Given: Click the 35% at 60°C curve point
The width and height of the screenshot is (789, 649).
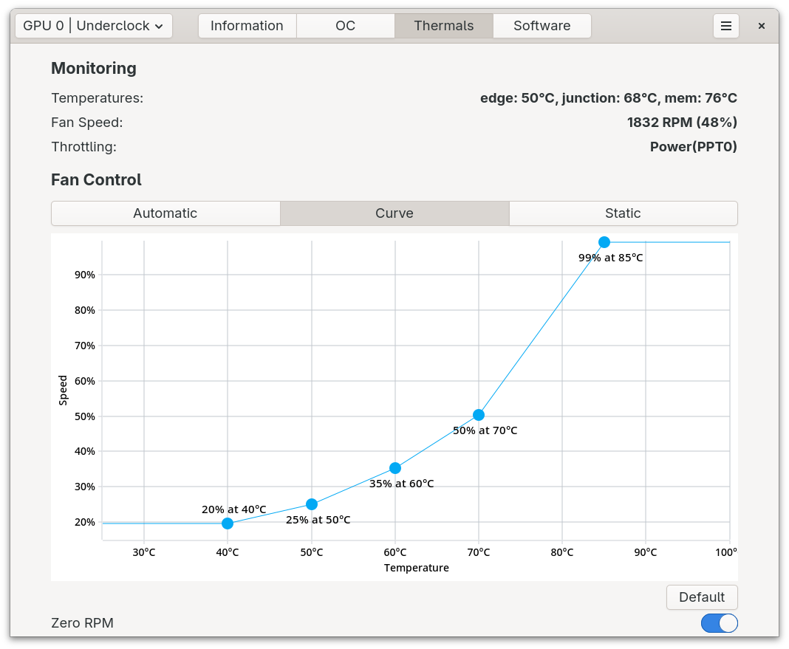Looking at the screenshot, I should click(x=395, y=468).
